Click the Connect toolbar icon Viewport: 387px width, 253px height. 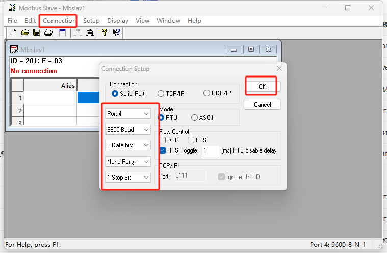[x=78, y=32]
